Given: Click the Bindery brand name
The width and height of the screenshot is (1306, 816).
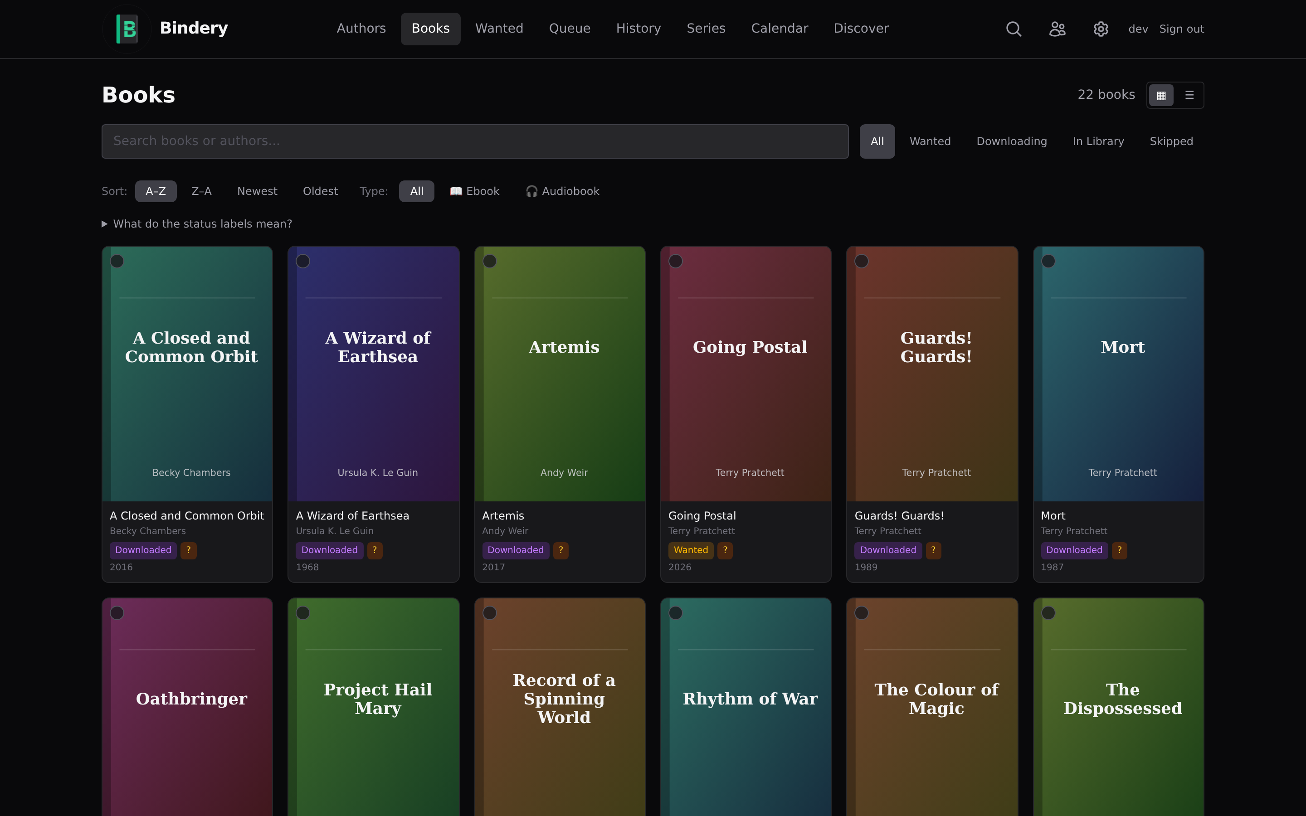Looking at the screenshot, I should pos(194,28).
